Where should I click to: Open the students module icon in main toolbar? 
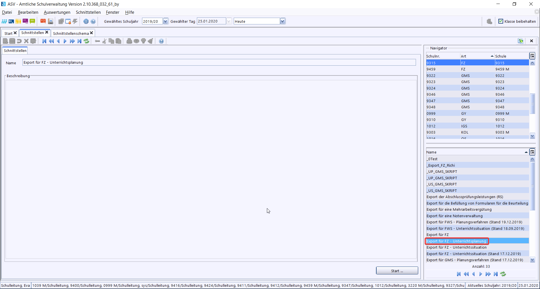tap(4, 21)
